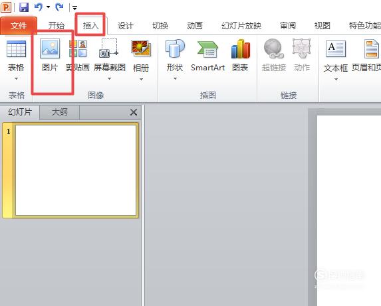
Task: Click the 形状 shapes icon
Action: [175, 48]
